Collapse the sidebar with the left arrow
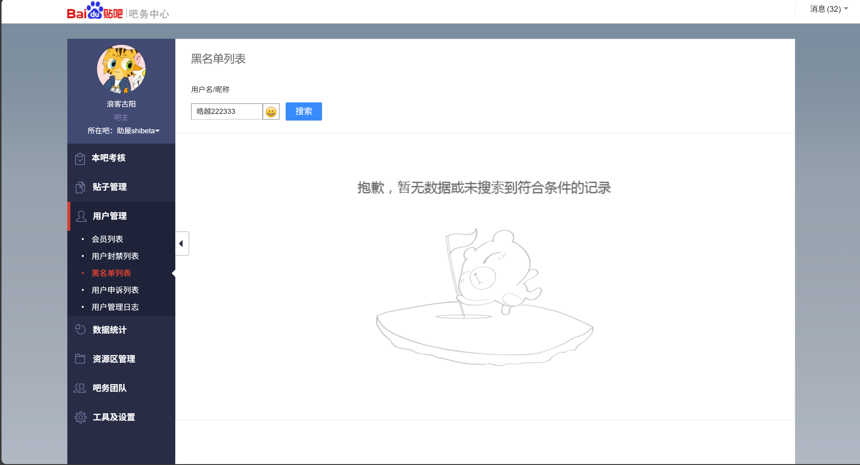860x465 pixels. coord(181,244)
